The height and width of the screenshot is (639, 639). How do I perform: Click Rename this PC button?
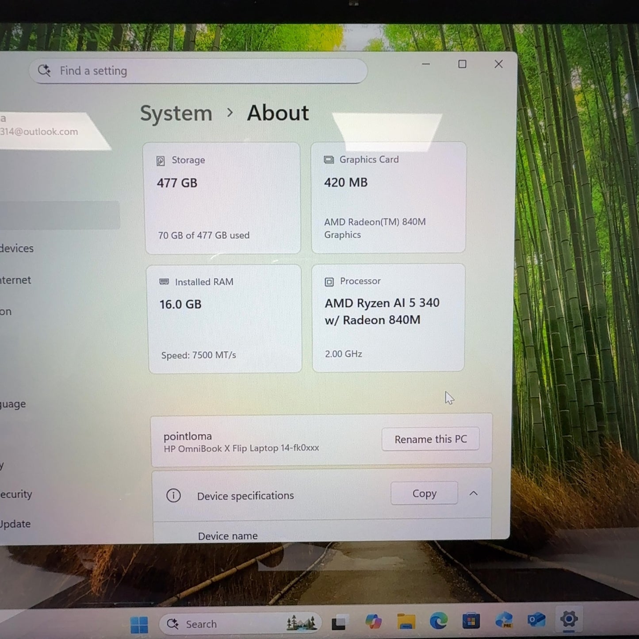point(431,439)
